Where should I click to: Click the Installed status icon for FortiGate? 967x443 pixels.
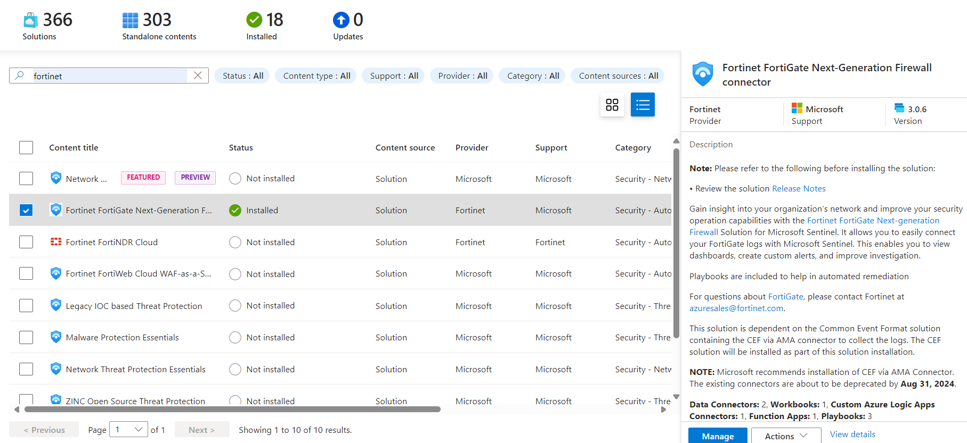point(235,210)
